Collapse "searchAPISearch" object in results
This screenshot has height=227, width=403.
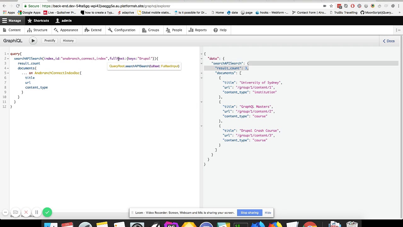click(x=201, y=63)
